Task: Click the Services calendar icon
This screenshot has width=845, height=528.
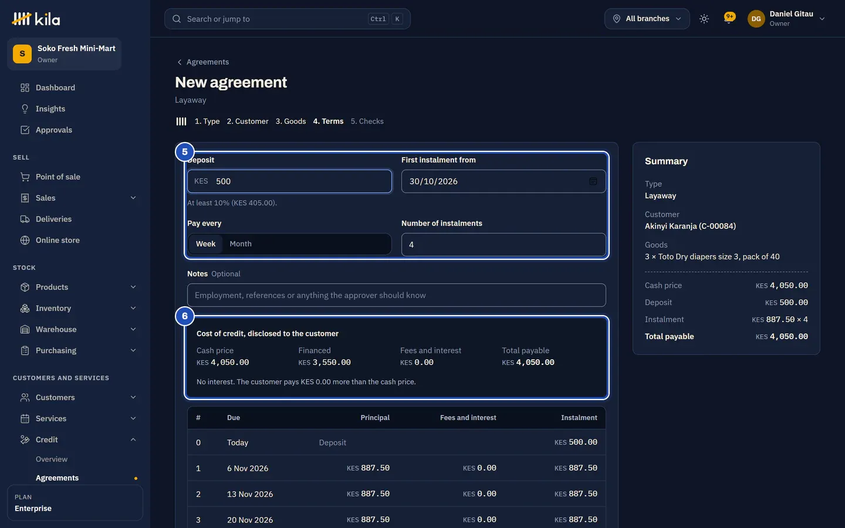Action: (x=25, y=419)
